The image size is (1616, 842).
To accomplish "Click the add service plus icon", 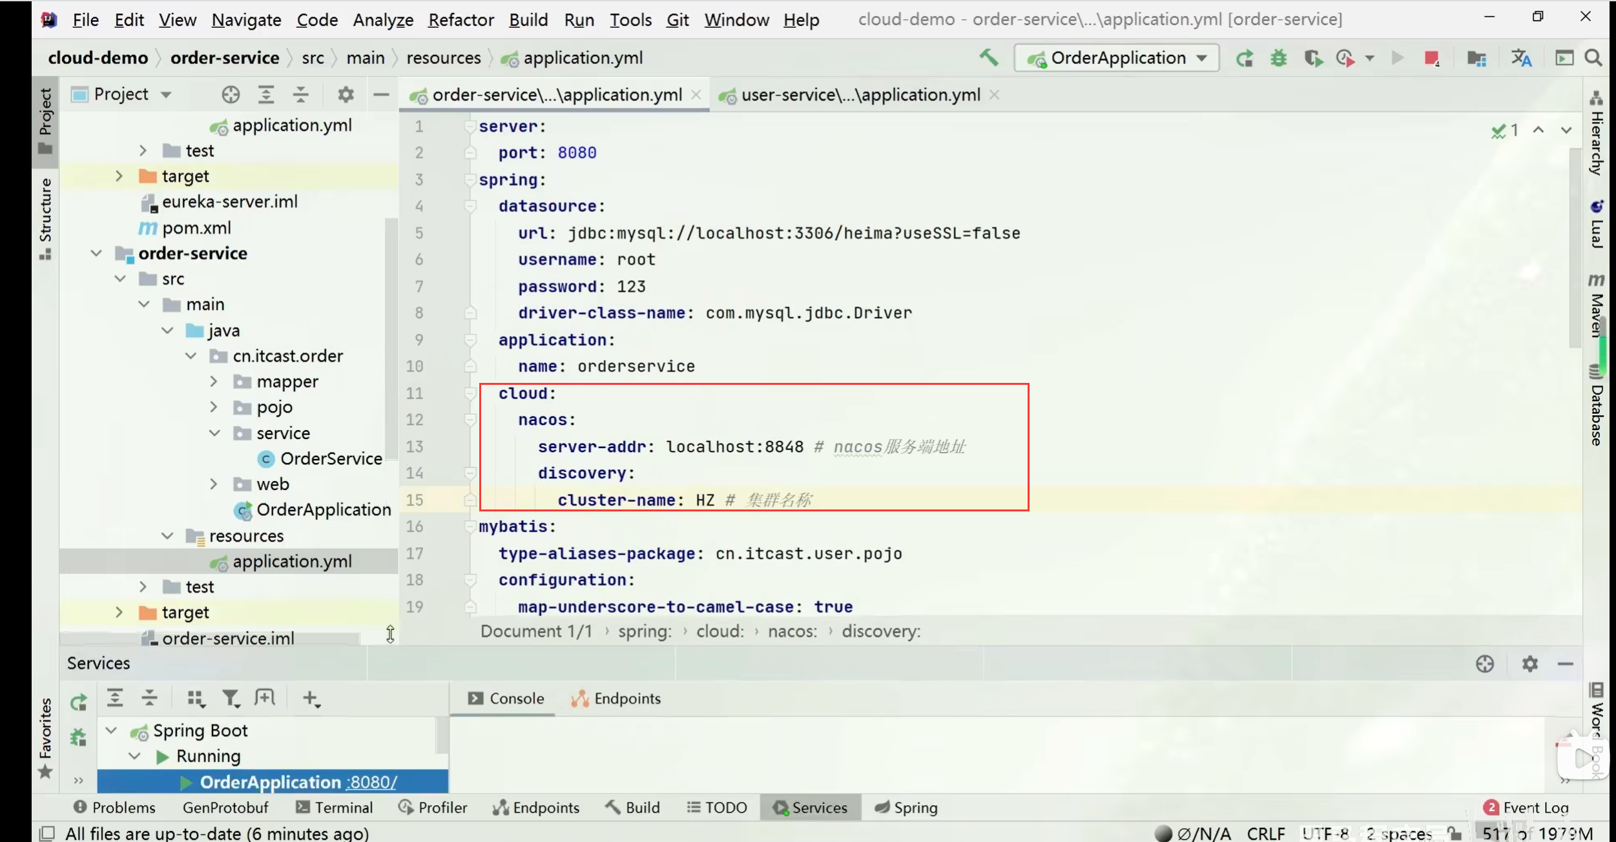I will pyautogui.click(x=311, y=698).
